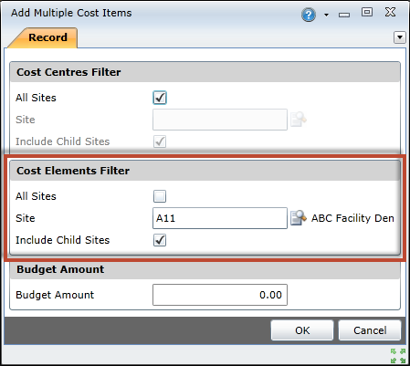Untick All Sites in Cost Centres Filter

pyautogui.click(x=160, y=98)
